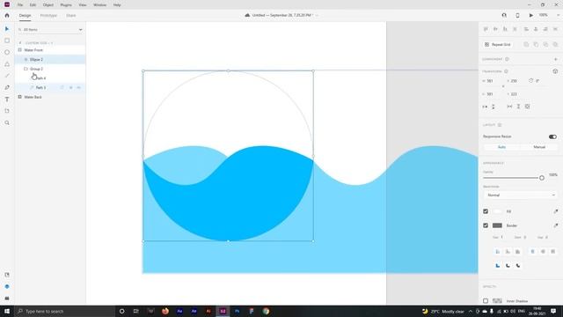
Task: Click the round join icon
Action: coord(508,266)
